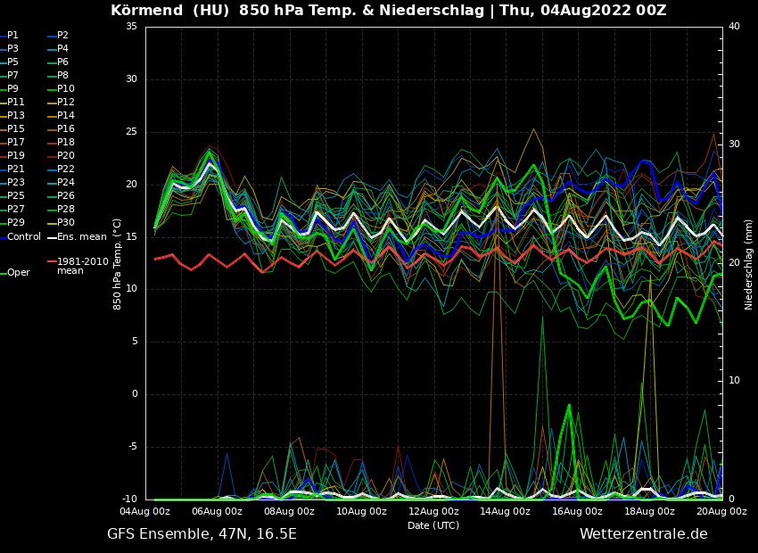Viewport: 758px width, 553px height.
Task: Select the P22 legend label
Action: coord(65,169)
